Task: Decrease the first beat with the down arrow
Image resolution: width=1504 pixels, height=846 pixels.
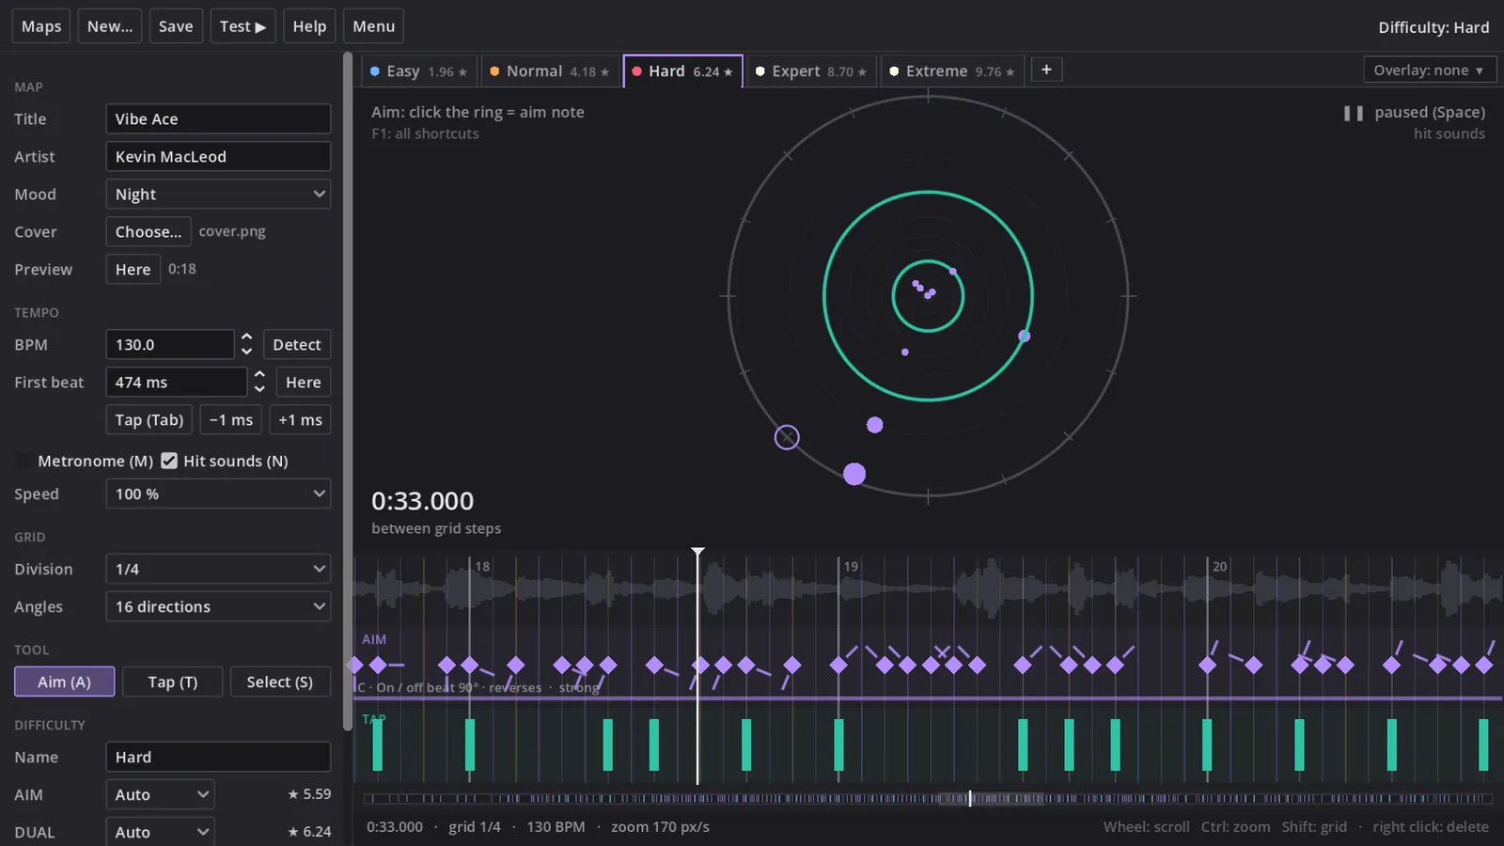Action: 259,389
